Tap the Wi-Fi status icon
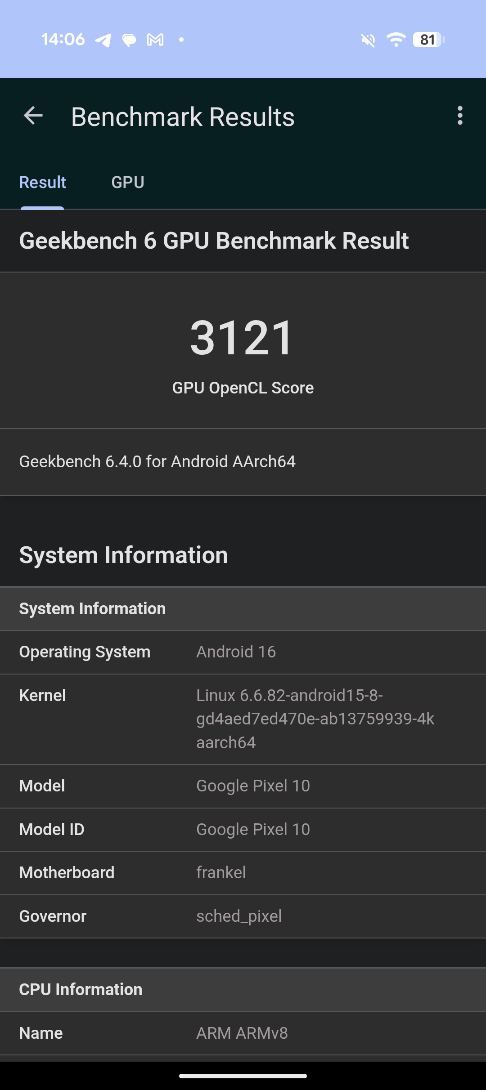The image size is (486, 1090). [x=396, y=40]
